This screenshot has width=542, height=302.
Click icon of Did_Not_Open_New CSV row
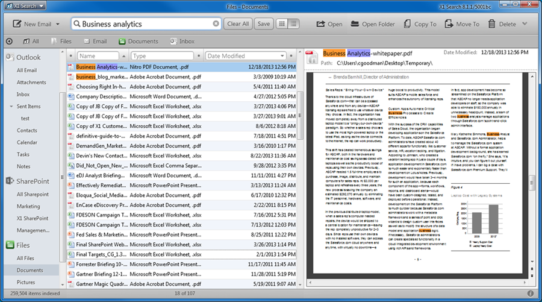point(71,165)
